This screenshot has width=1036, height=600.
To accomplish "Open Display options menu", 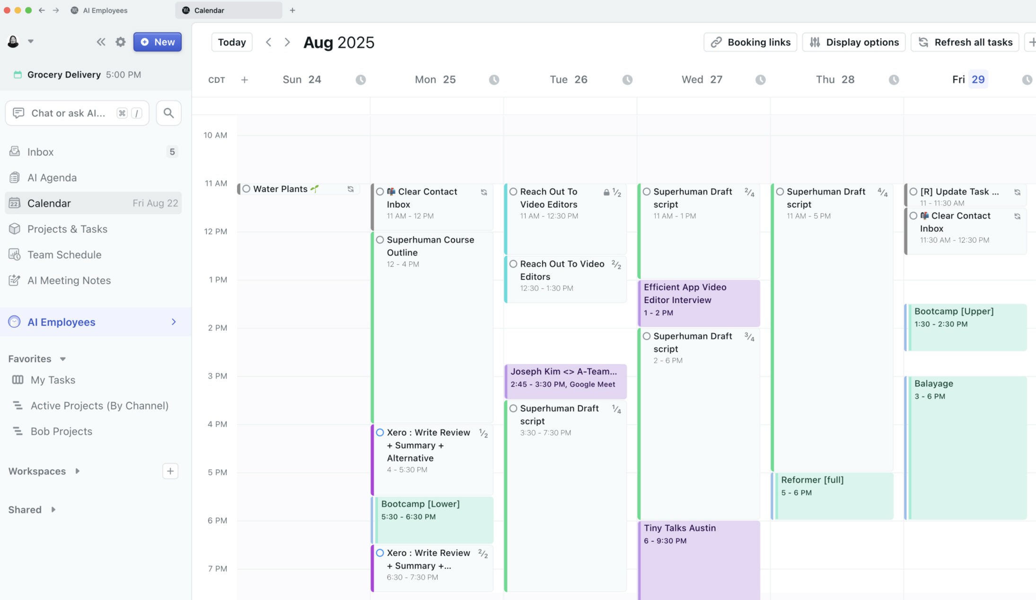I will click(x=854, y=42).
